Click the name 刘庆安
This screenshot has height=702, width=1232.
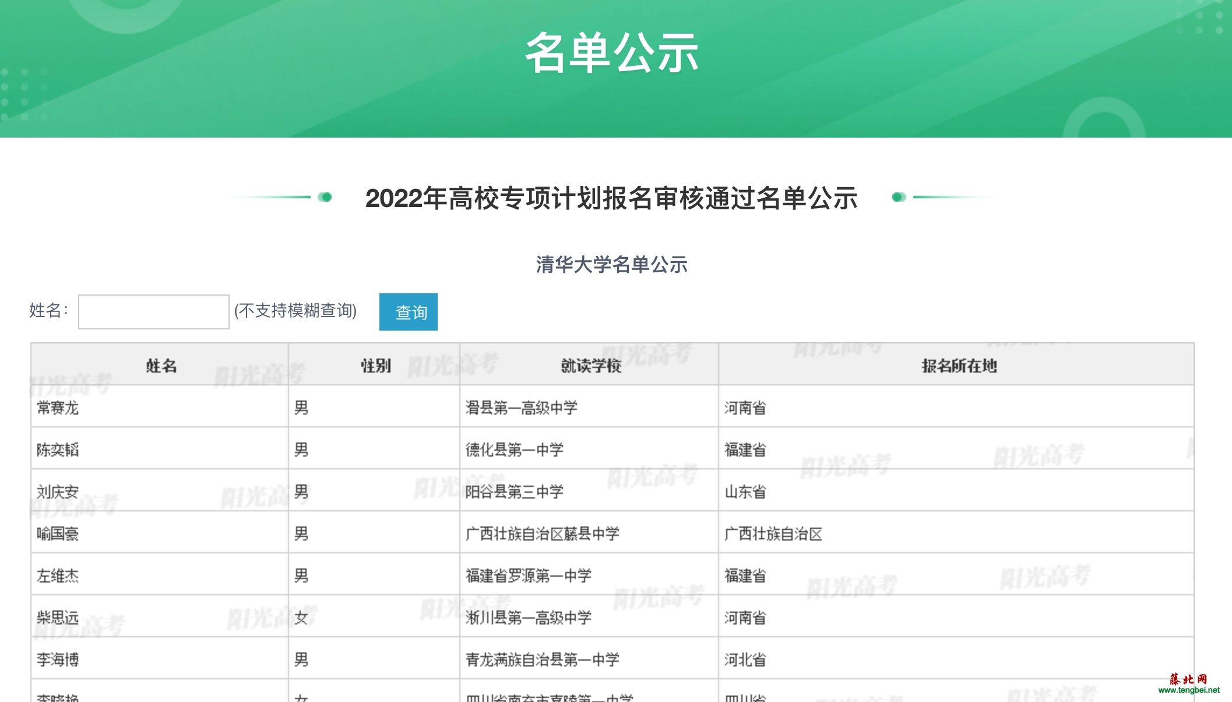coord(58,492)
